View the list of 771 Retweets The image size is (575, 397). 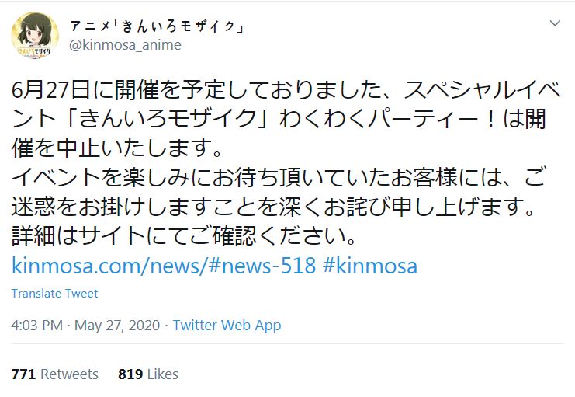click(x=54, y=374)
